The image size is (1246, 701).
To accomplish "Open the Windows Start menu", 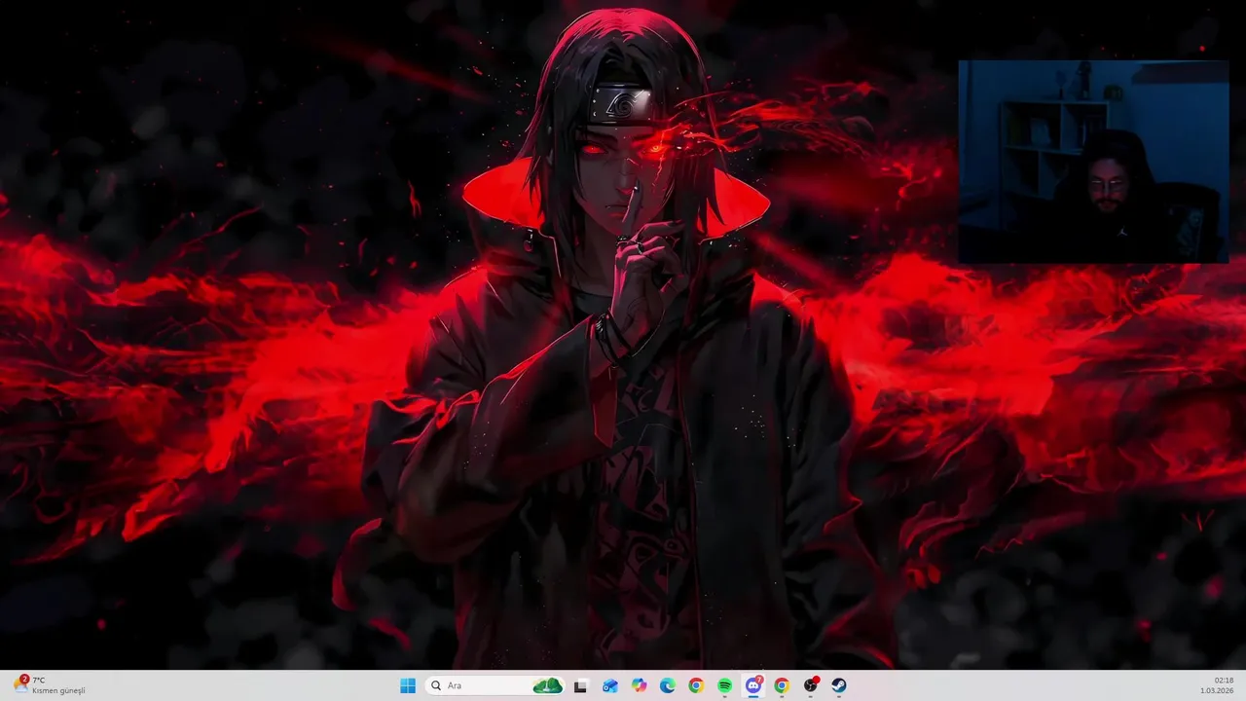I will coord(408,685).
